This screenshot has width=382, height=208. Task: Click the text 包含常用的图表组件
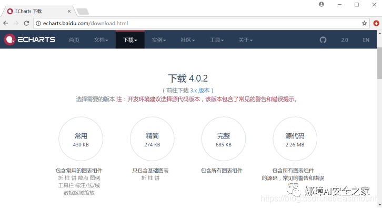pos(79,171)
